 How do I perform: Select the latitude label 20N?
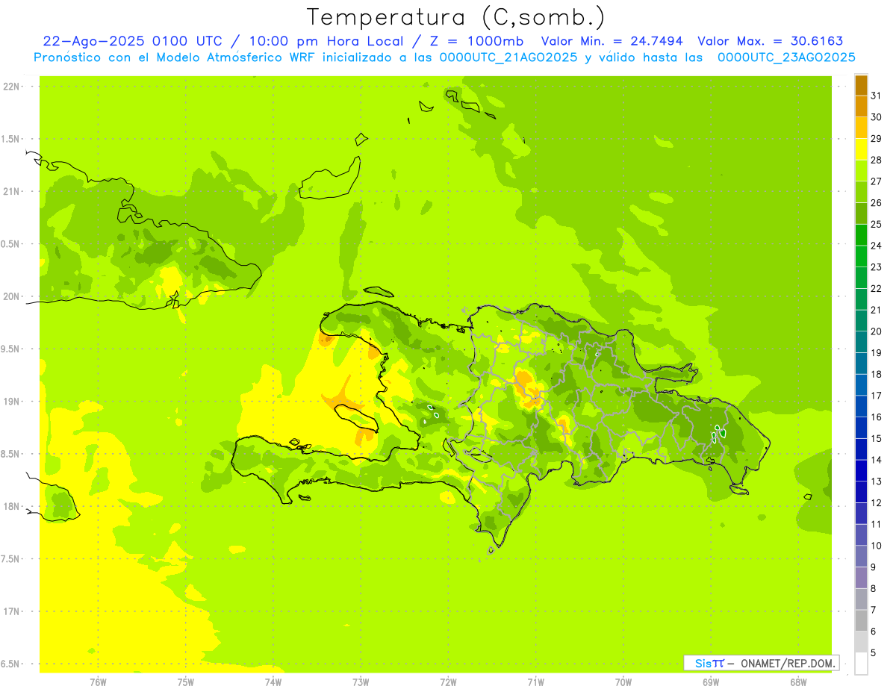point(11,296)
